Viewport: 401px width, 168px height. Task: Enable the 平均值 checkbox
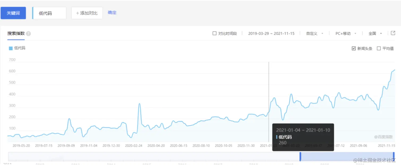coord(379,49)
